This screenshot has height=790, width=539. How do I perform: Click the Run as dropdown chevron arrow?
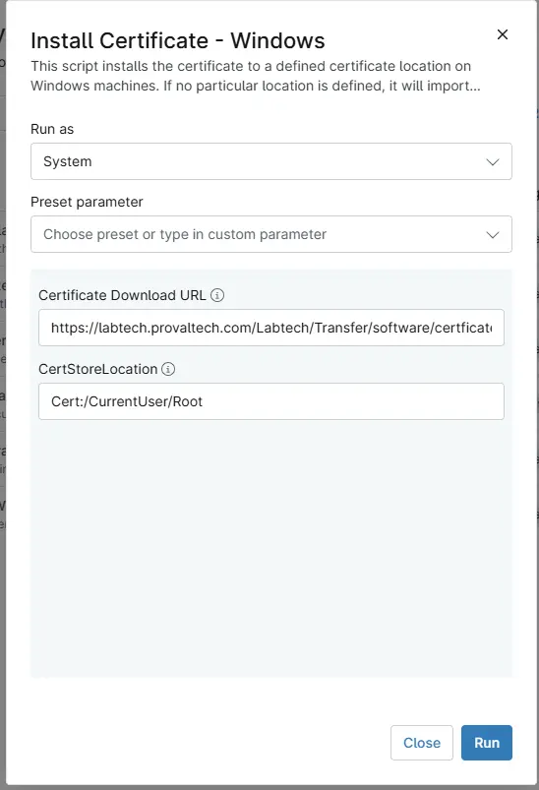[x=492, y=161]
